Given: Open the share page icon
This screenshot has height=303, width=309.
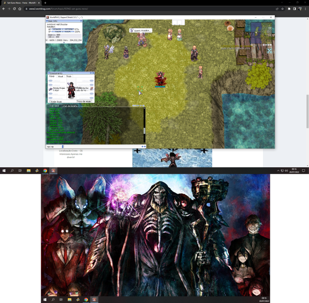Looking at the screenshot, I should [x=277, y=8].
